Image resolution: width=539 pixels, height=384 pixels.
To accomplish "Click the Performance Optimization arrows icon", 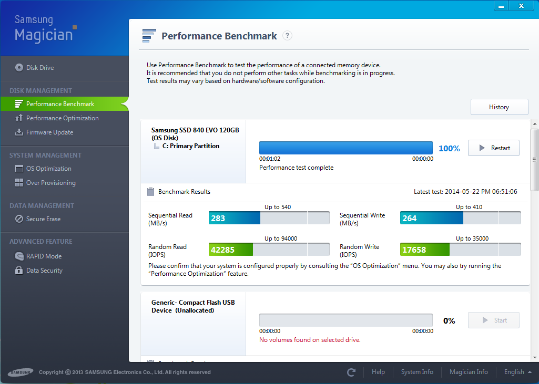I will point(19,118).
